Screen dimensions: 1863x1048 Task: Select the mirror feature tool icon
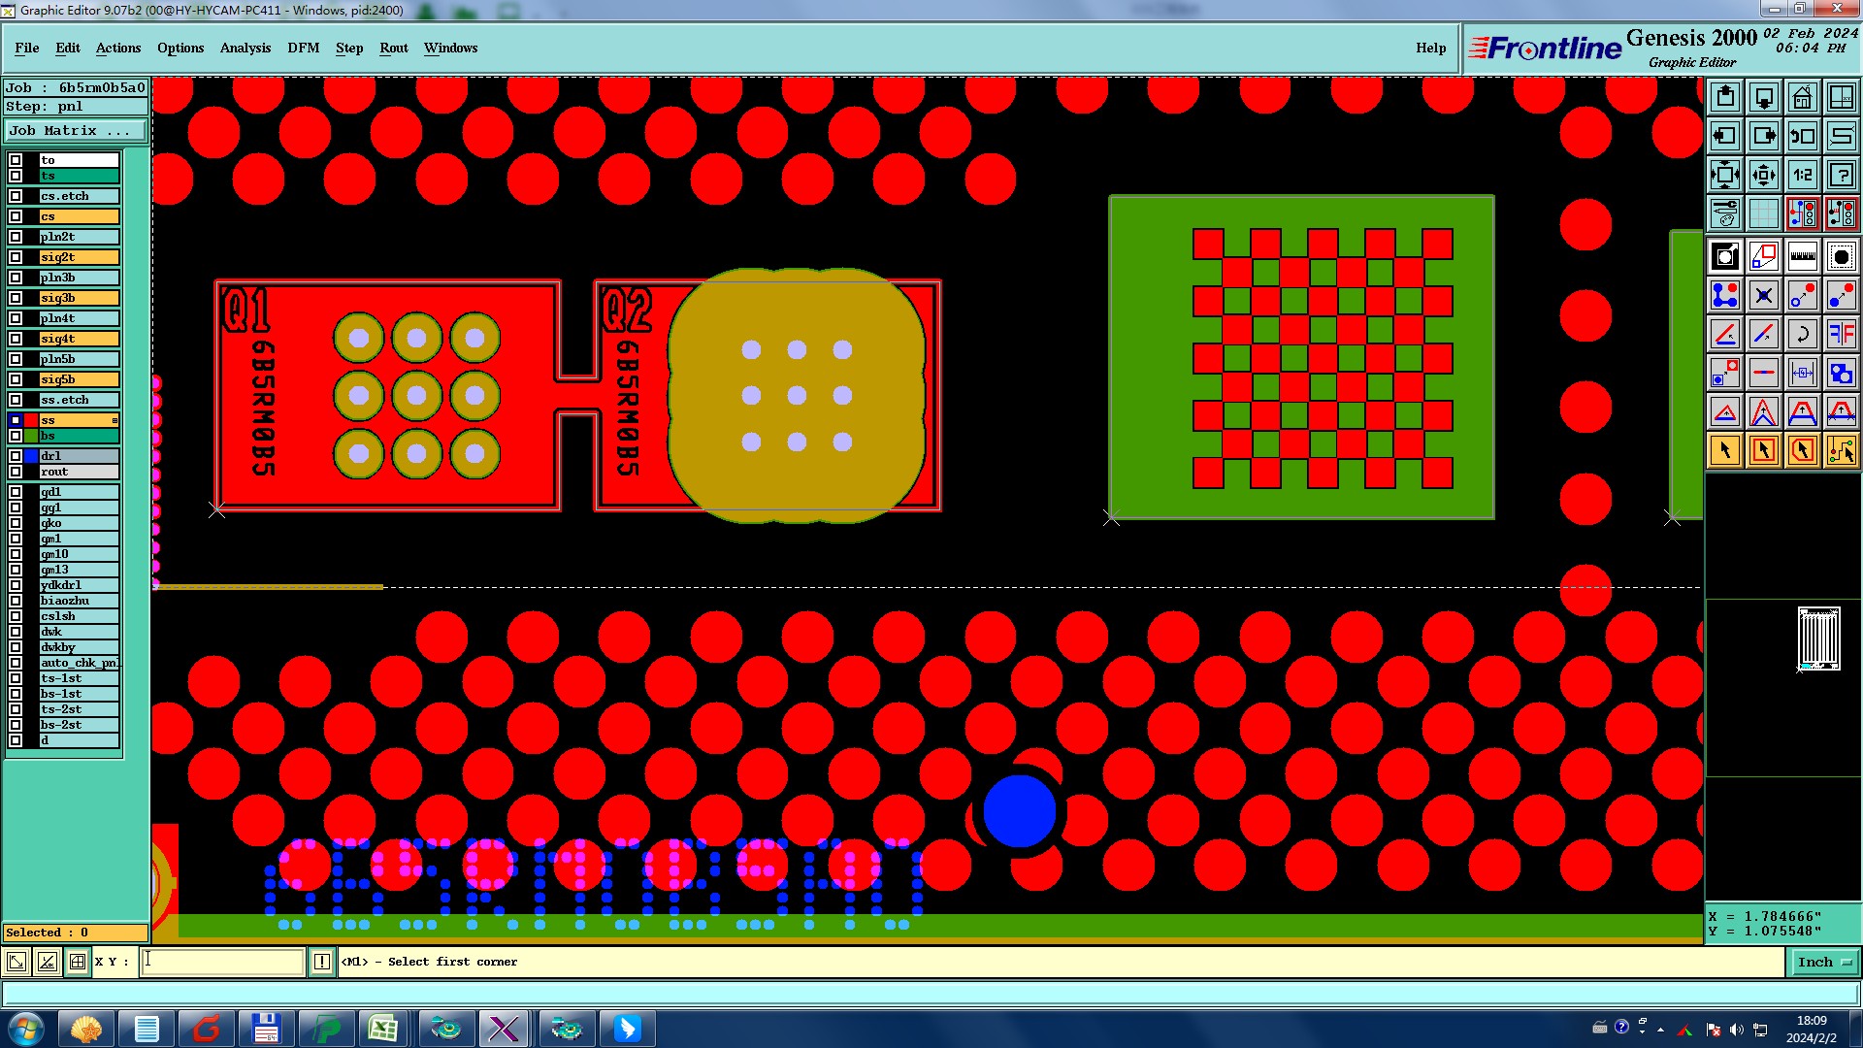1841,334
